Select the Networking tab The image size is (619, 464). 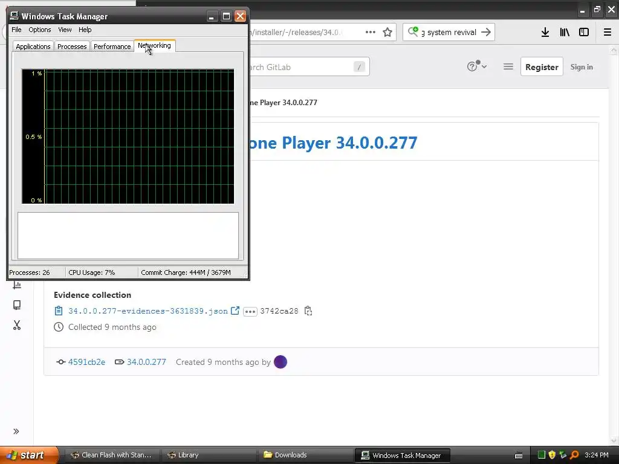[154, 45]
